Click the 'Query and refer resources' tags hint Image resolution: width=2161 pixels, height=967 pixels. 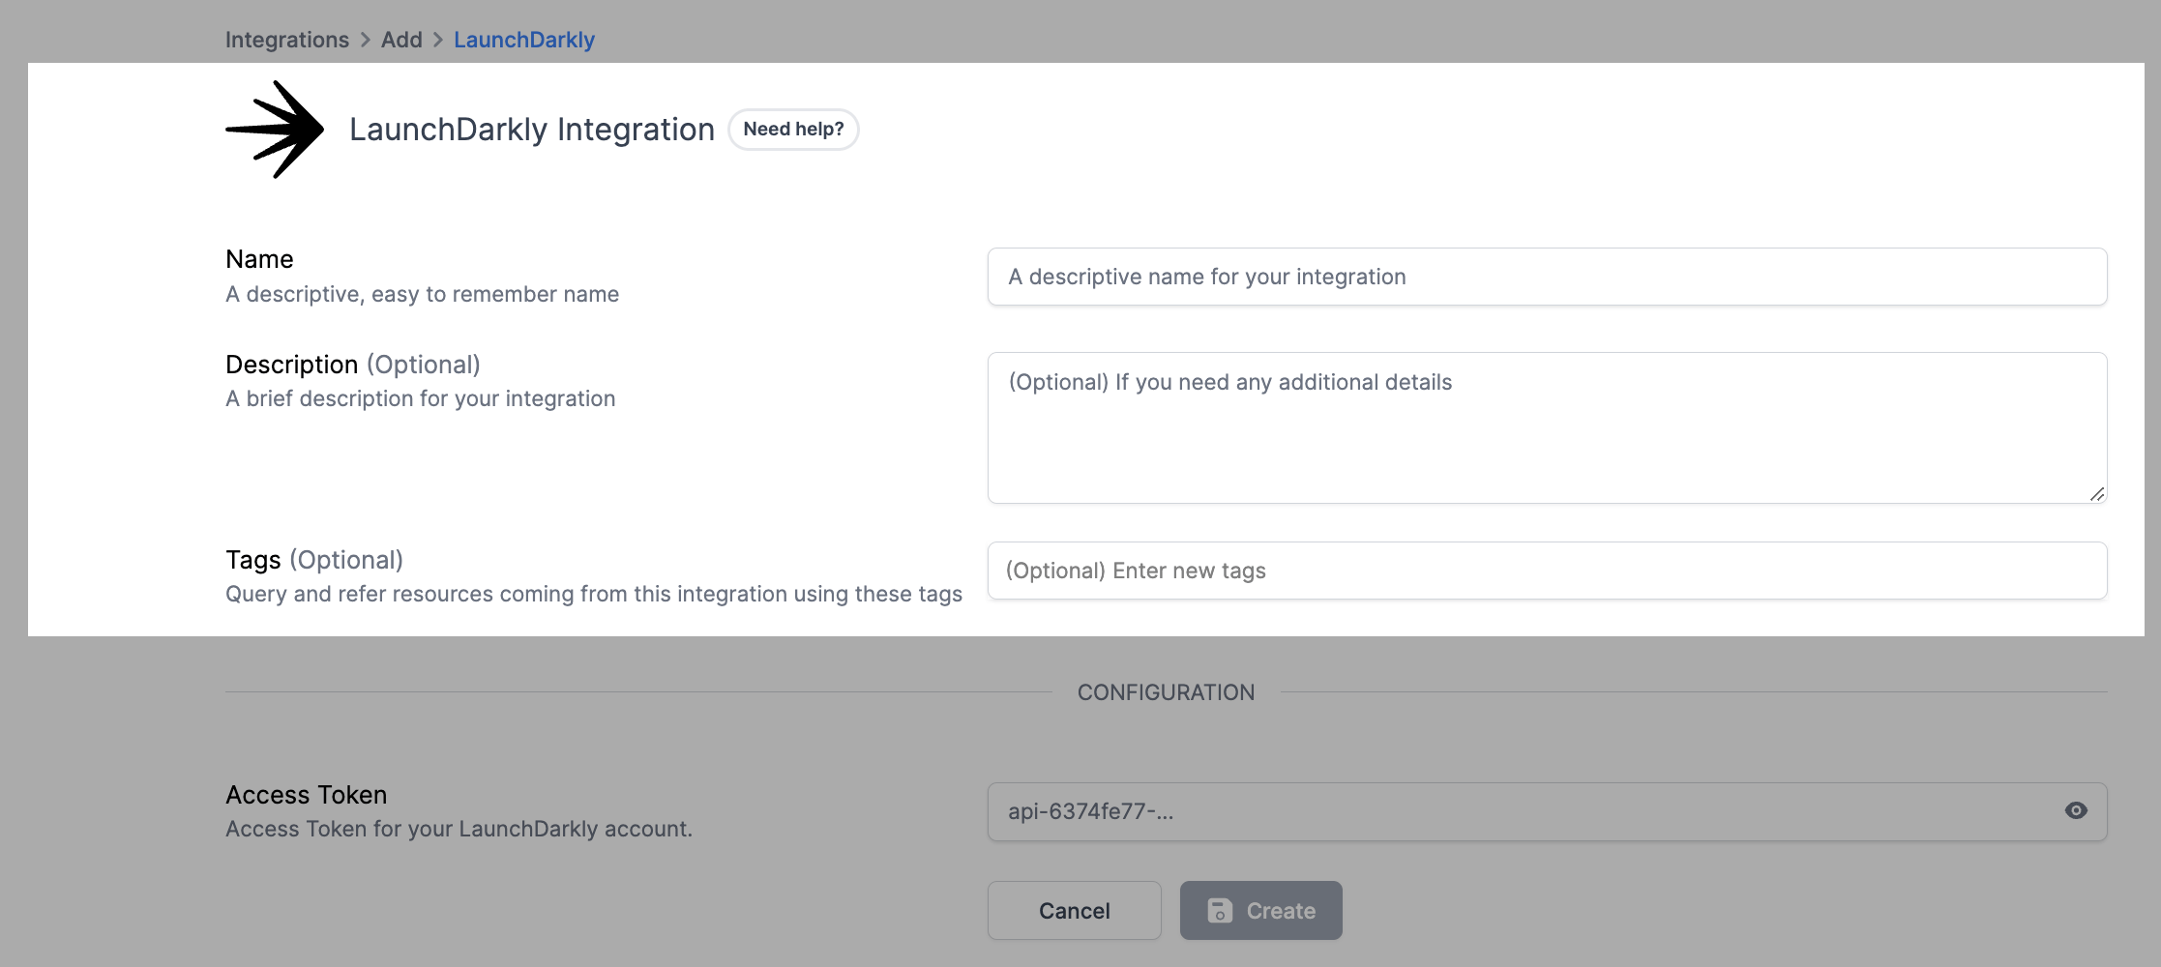[594, 594]
